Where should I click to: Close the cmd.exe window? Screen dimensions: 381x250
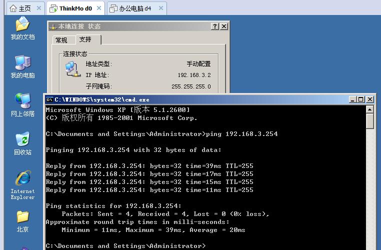[370, 99]
